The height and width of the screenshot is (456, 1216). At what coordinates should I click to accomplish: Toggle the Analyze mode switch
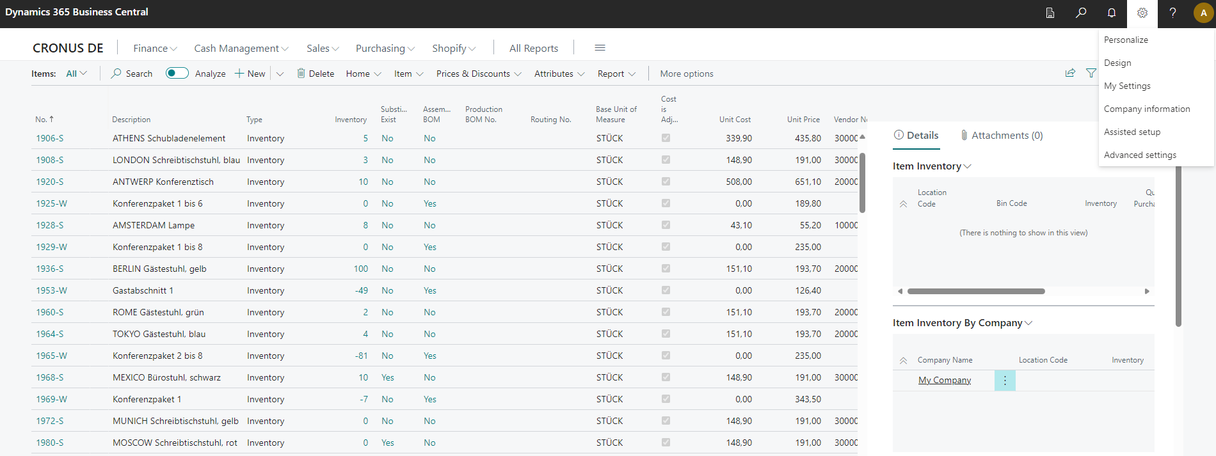point(177,73)
